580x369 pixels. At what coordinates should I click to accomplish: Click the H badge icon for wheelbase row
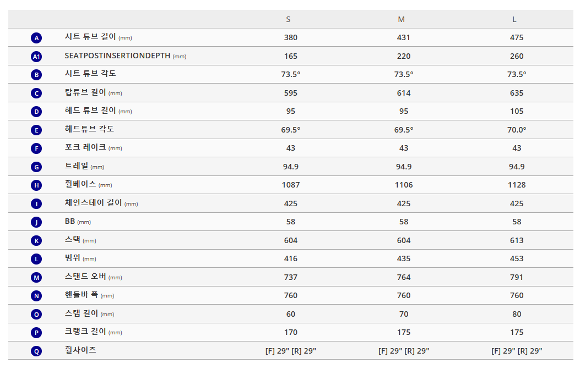36,185
